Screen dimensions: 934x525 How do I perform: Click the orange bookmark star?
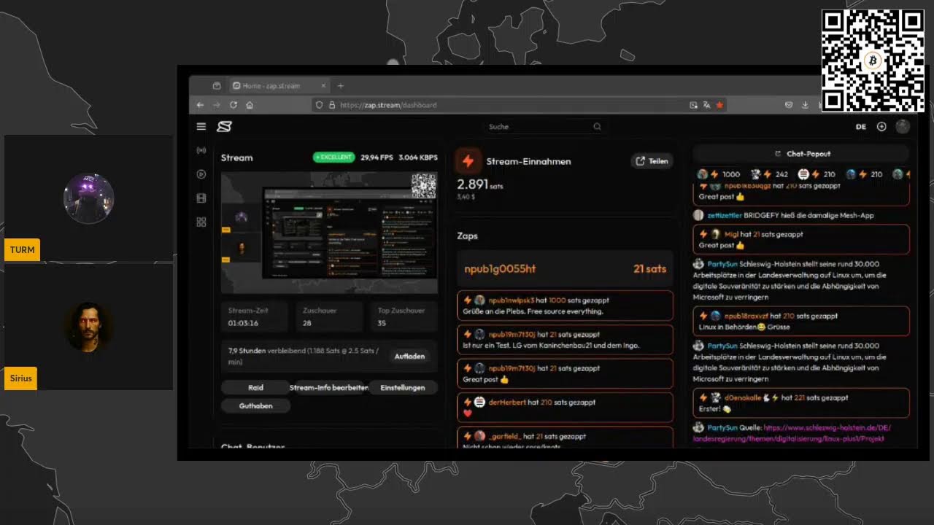point(719,105)
